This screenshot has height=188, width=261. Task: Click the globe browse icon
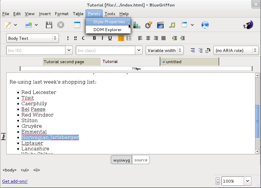pos(205,25)
